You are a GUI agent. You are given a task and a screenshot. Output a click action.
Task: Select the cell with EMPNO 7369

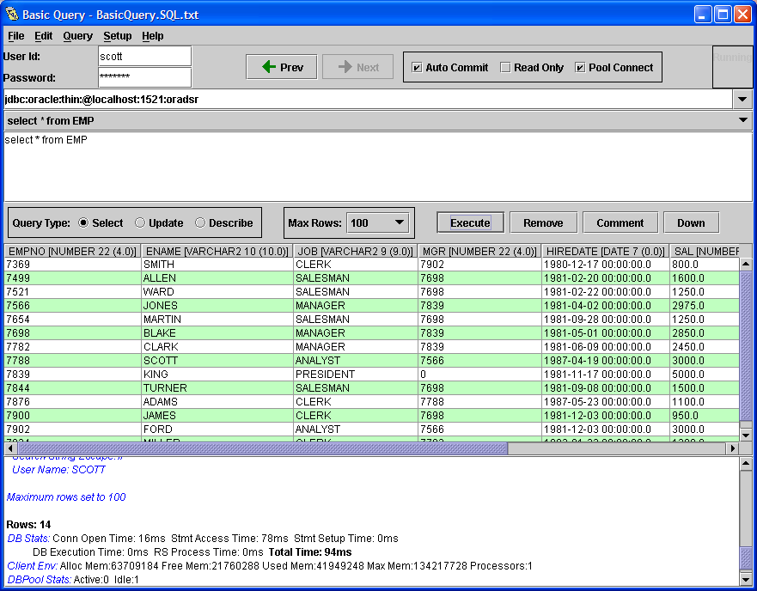pos(72,264)
